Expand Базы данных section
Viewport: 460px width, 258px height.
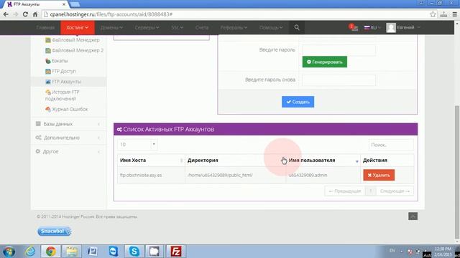(x=68, y=124)
